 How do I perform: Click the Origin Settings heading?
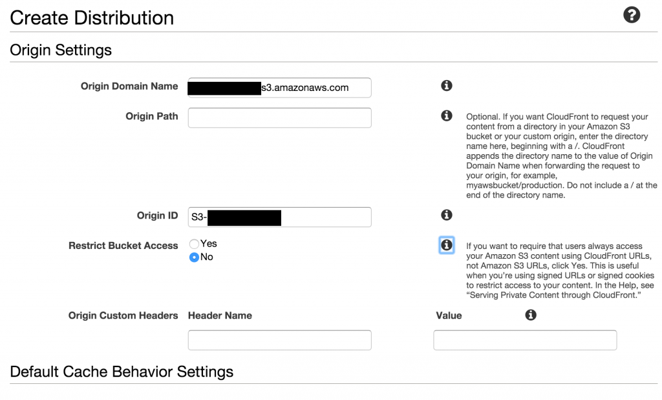pos(61,50)
